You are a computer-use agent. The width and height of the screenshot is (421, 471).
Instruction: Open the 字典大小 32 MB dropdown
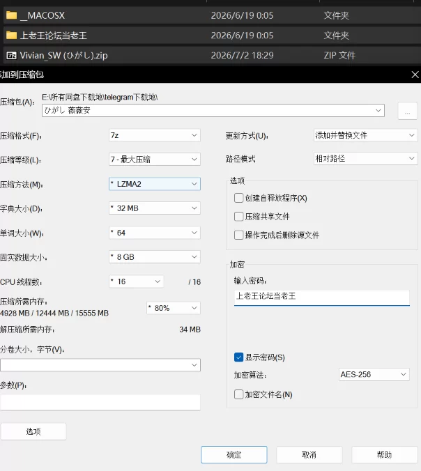click(155, 208)
